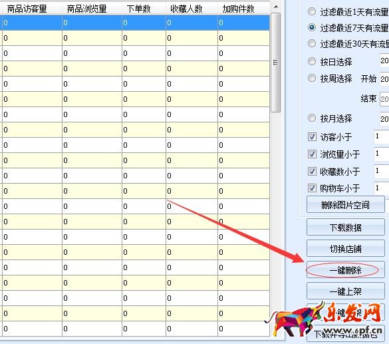Click the 切换店铺 button
The height and width of the screenshot is (344, 389).
[346, 248]
